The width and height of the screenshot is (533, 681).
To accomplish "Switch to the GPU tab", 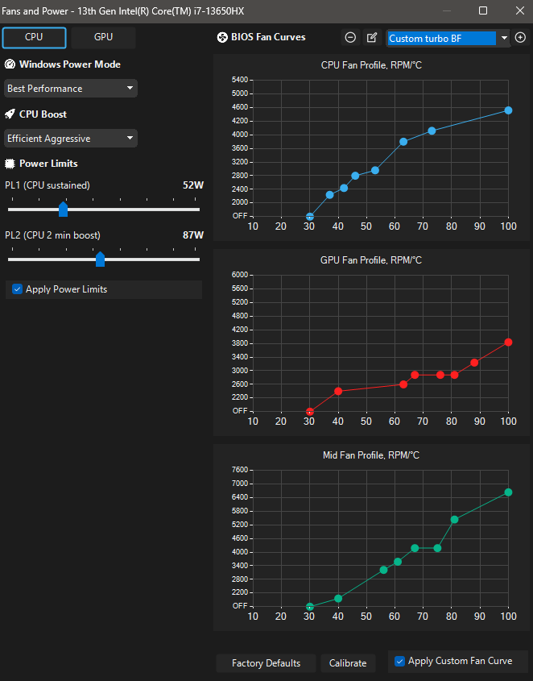I will click(x=103, y=38).
